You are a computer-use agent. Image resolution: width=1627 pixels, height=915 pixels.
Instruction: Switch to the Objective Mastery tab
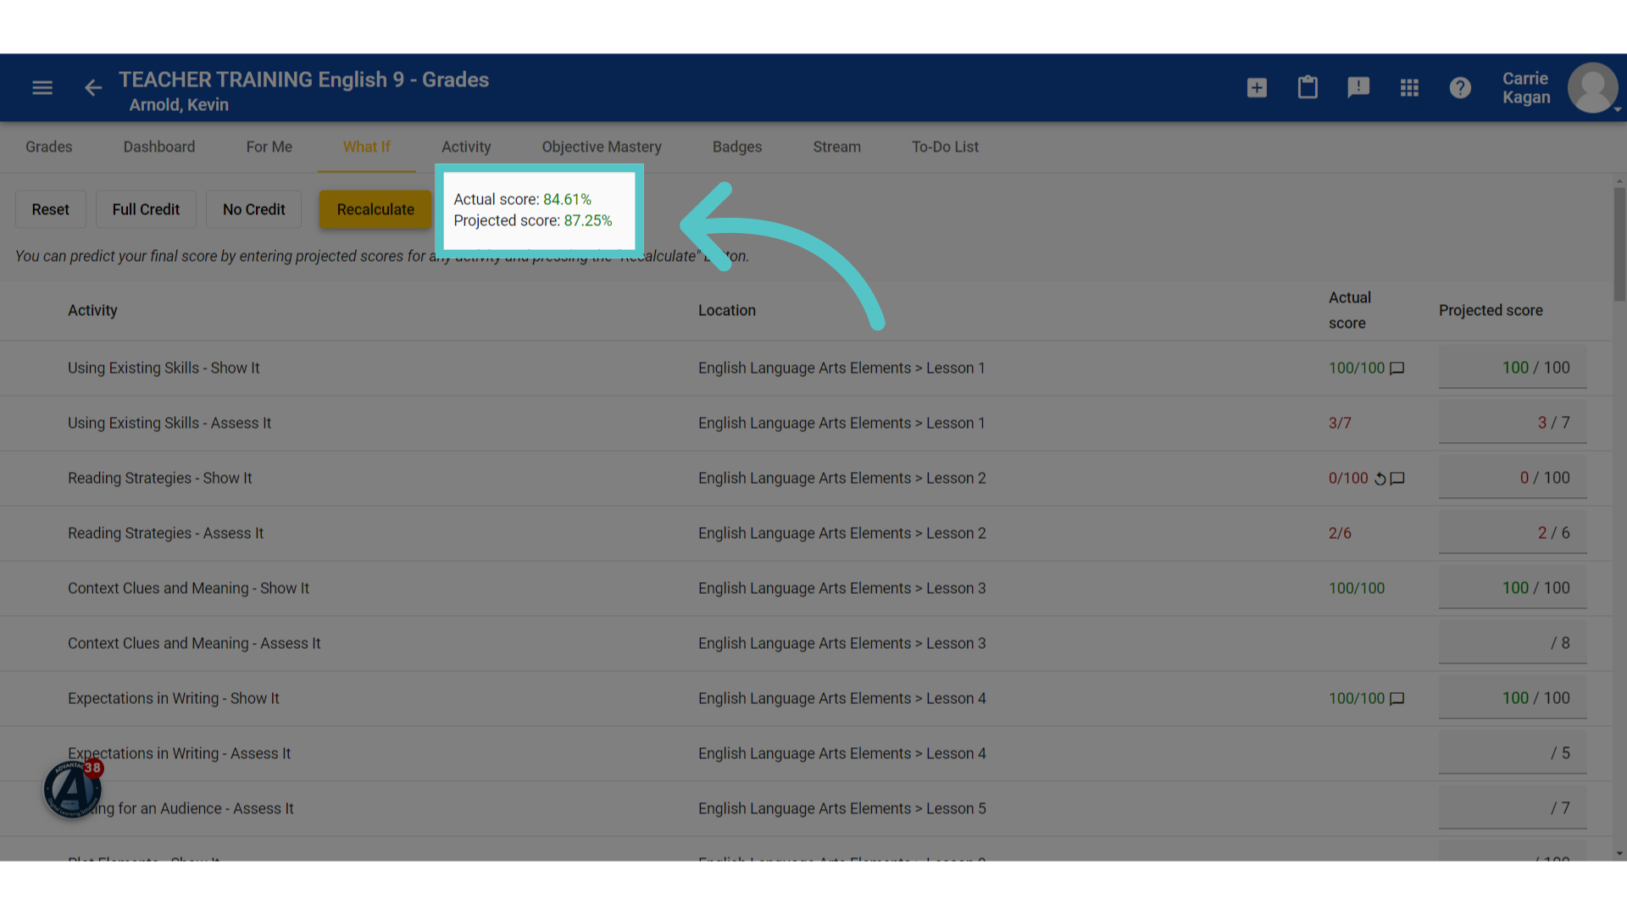point(602,147)
